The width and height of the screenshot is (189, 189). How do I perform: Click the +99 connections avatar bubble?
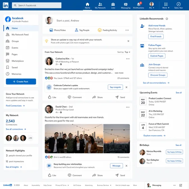[30, 138]
